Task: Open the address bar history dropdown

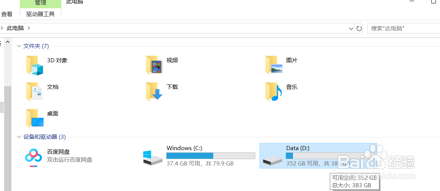Action: (351, 29)
